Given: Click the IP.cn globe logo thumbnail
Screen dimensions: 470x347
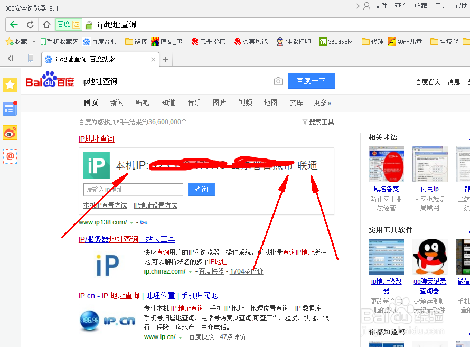Looking at the screenshot, I should coord(108,321).
